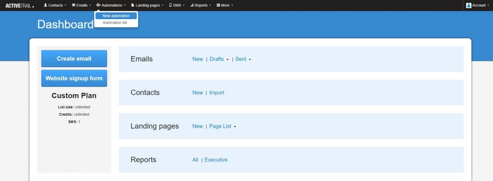
Task: Click the Create email button
Action: pyautogui.click(x=74, y=59)
